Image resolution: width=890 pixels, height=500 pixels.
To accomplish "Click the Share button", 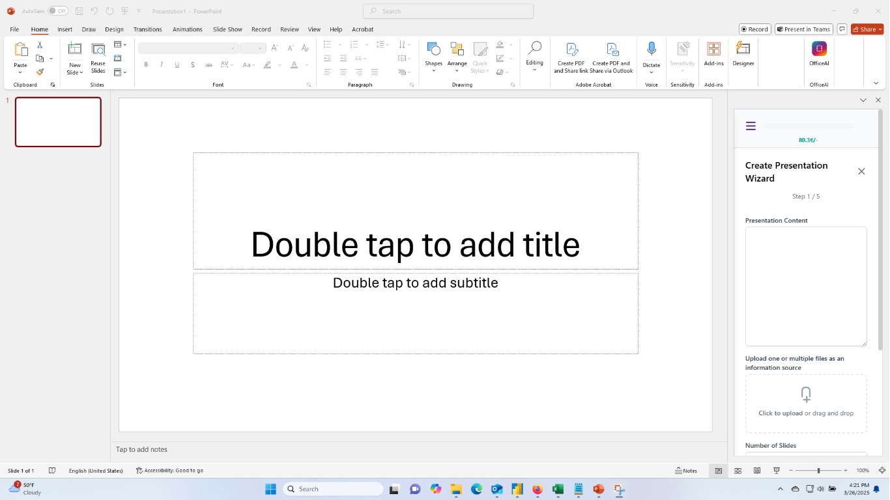I will pyautogui.click(x=867, y=29).
